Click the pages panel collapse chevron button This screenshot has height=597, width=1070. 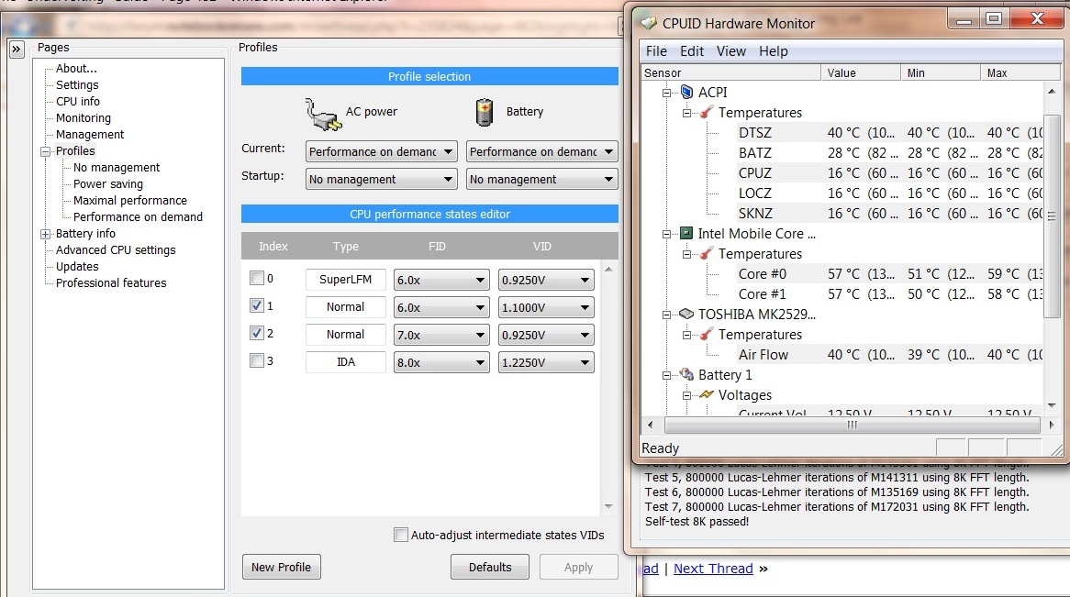click(x=17, y=50)
